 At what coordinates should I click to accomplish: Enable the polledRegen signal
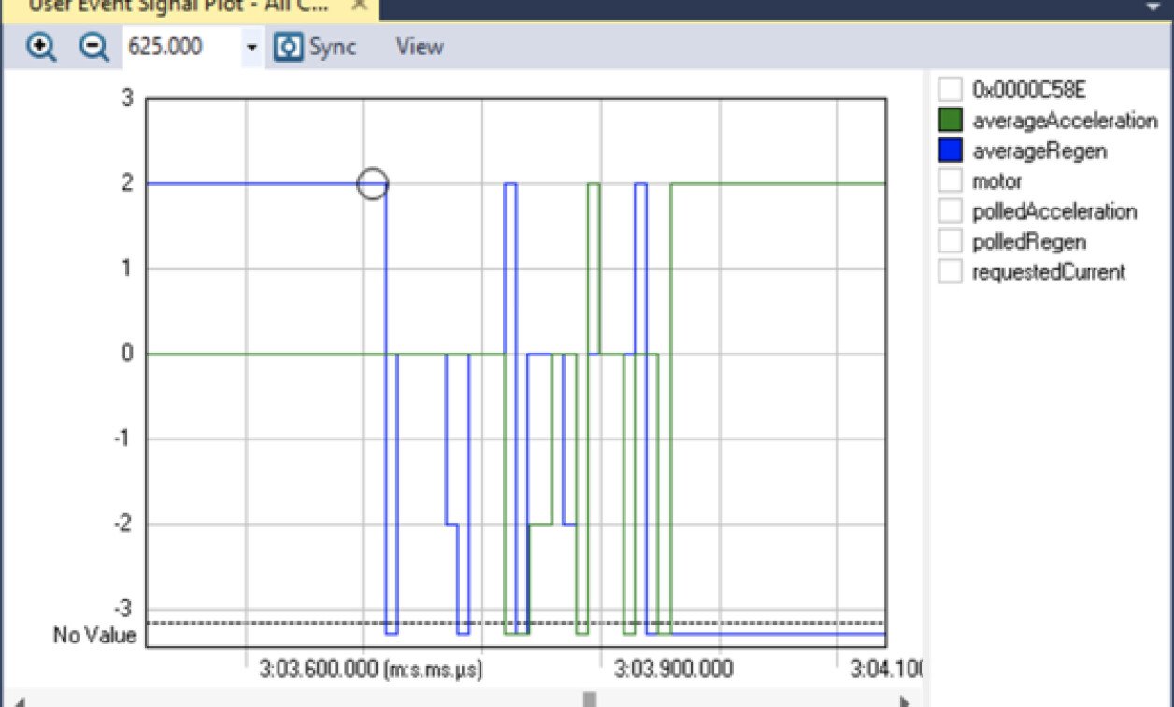pos(948,241)
